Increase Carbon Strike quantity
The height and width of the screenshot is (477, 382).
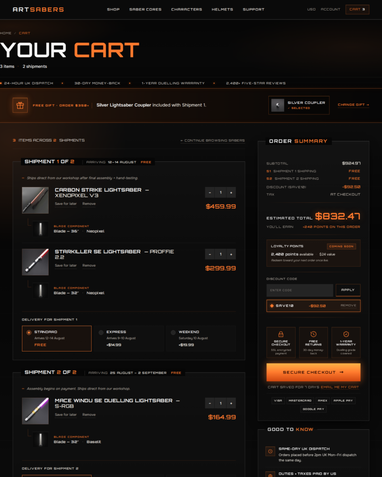click(x=231, y=193)
